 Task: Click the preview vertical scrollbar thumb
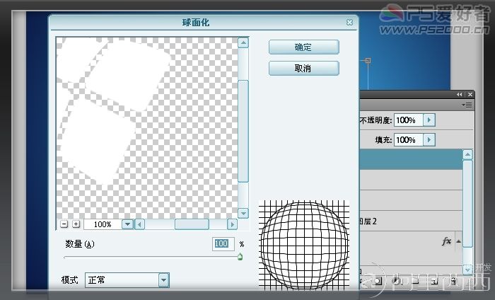click(243, 131)
